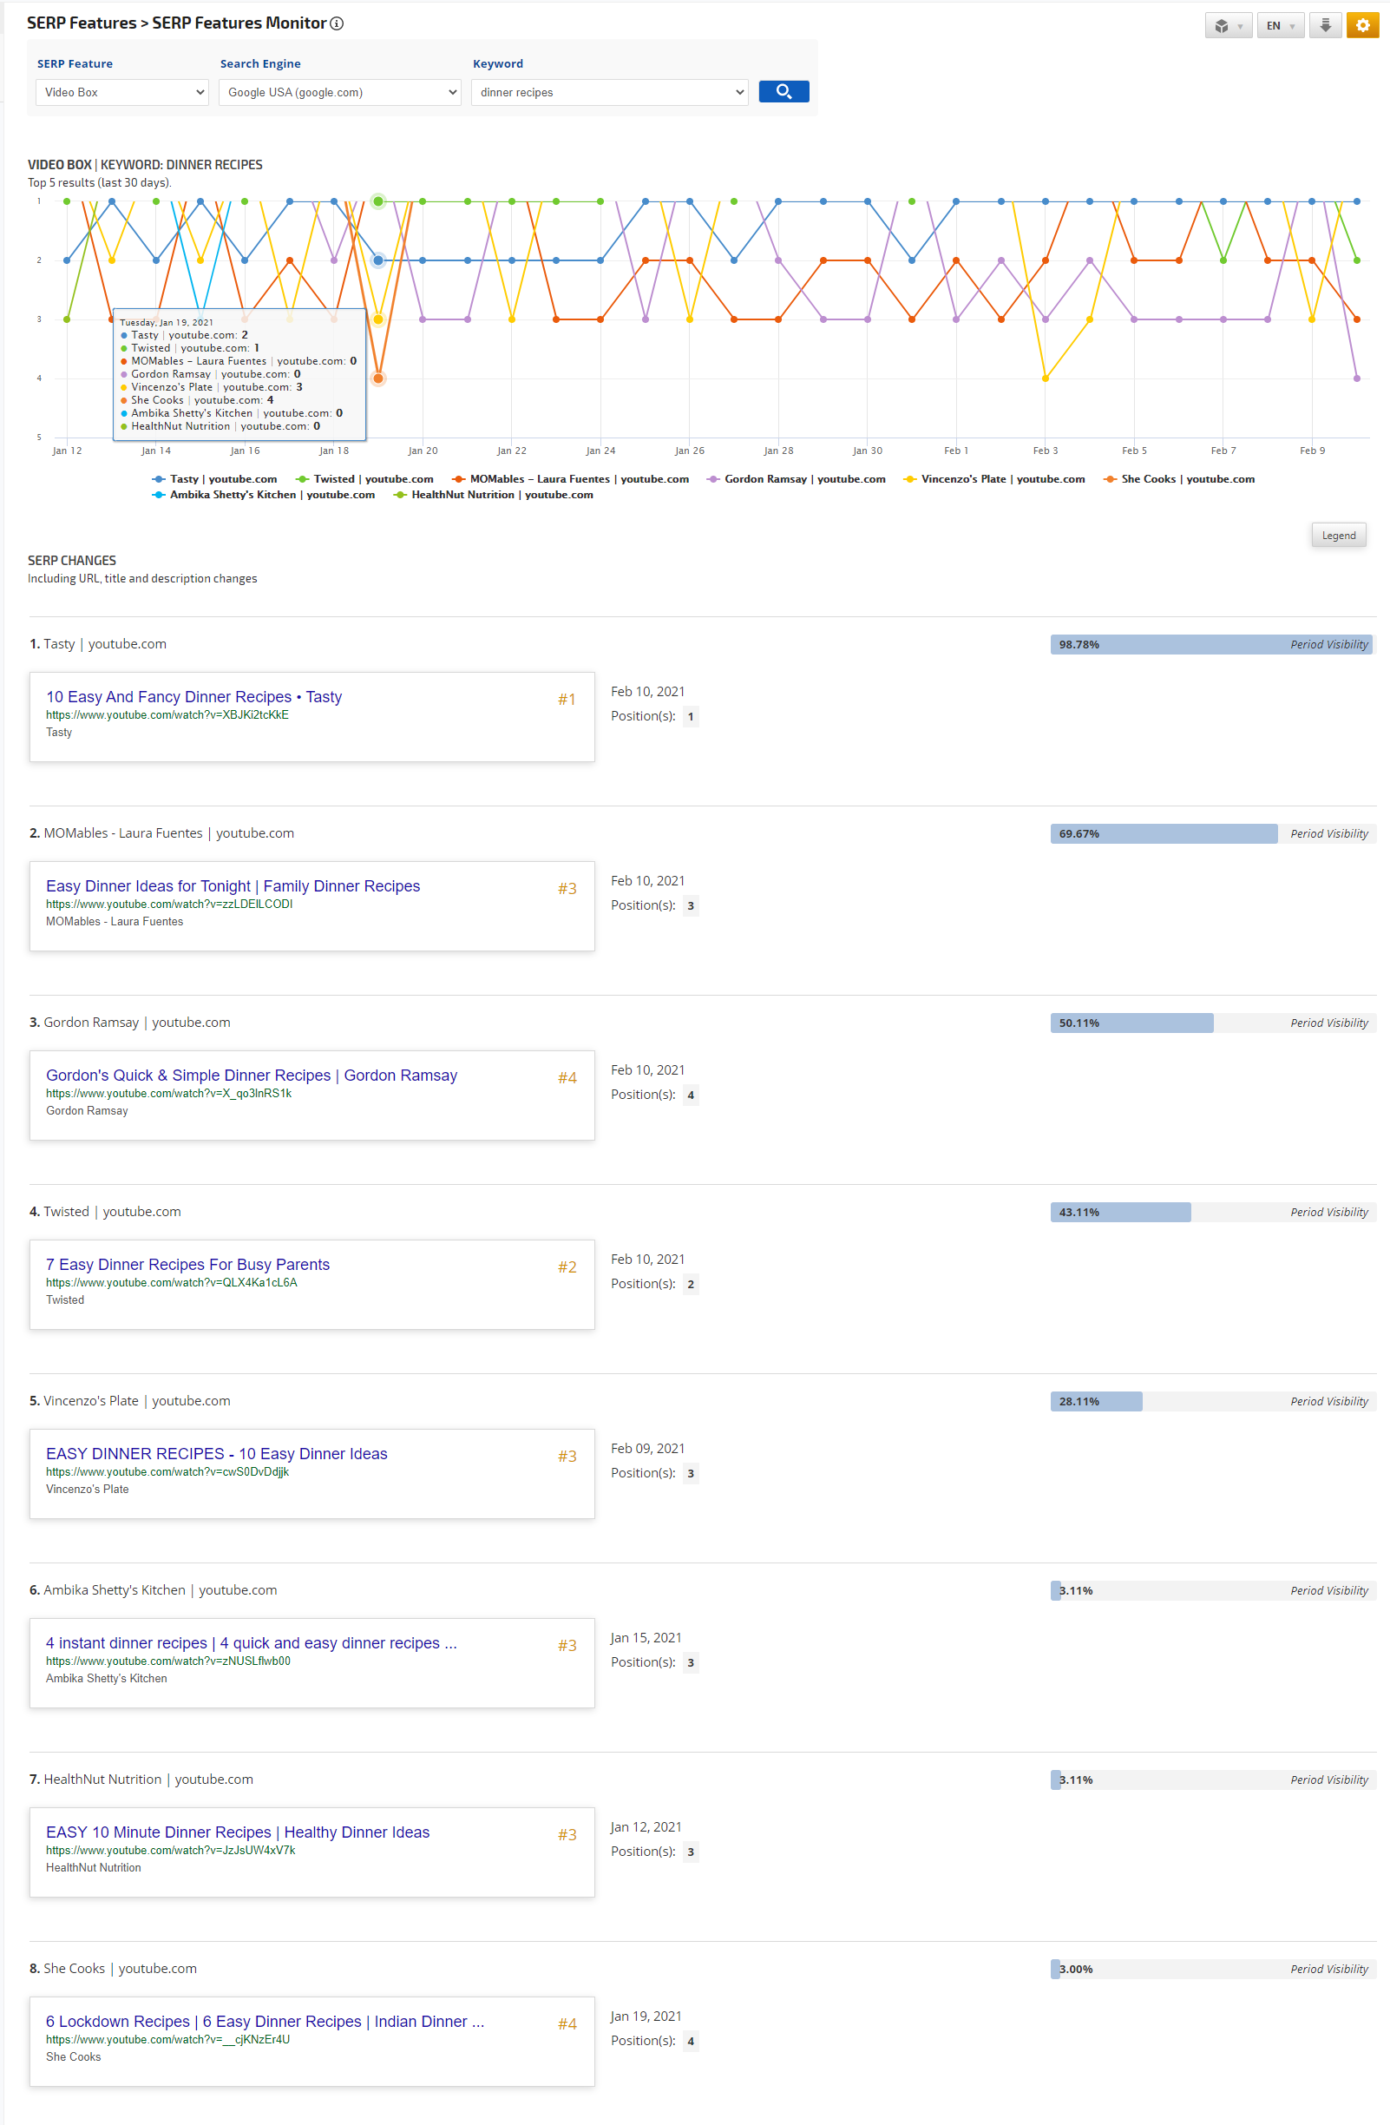Image resolution: width=1390 pixels, height=2125 pixels.
Task: Open '10 Easy And Fancy Dinner Recipes • Tasty' link
Action: click(x=193, y=696)
